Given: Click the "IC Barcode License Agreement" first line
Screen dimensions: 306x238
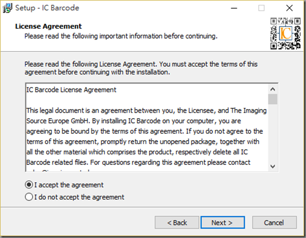Looking at the screenshot, I should (x=71, y=90).
